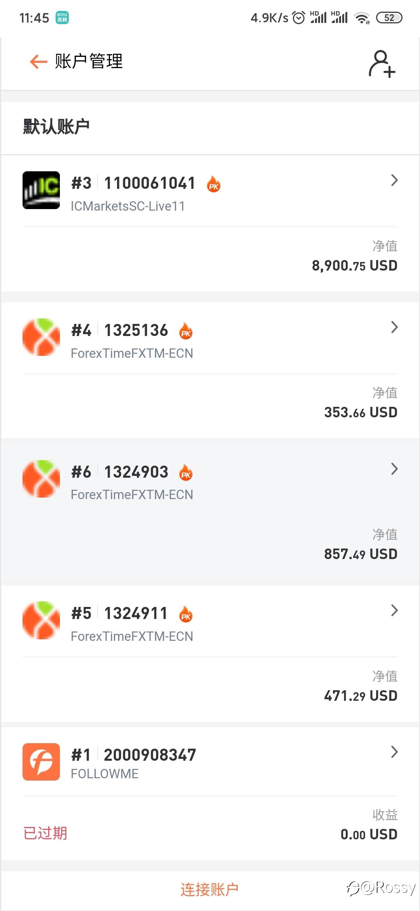Tap PK flame badge beside account 1100061041
Screen dimensions: 420x911
pyautogui.click(x=213, y=184)
